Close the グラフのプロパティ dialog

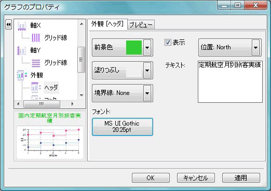pyautogui.click(x=255, y=5)
